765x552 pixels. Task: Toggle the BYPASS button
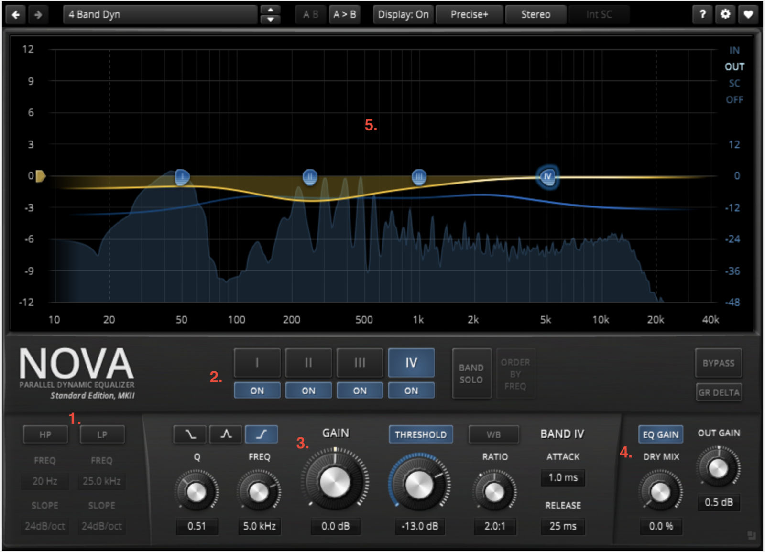pos(719,363)
